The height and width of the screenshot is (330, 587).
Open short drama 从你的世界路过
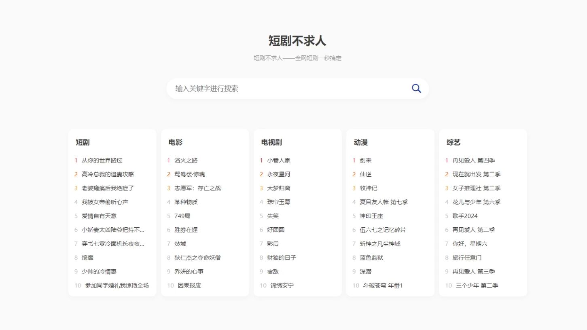click(x=102, y=161)
